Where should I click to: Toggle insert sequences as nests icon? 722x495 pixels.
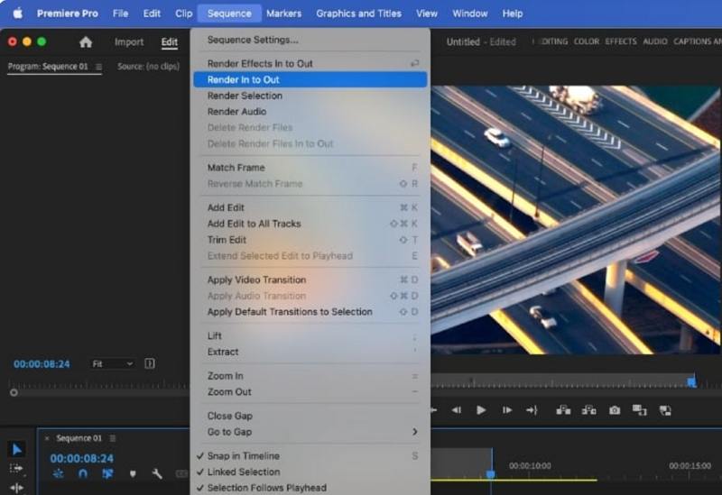[x=59, y=473]
